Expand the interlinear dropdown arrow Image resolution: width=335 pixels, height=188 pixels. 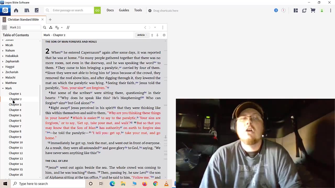[62, 27]
